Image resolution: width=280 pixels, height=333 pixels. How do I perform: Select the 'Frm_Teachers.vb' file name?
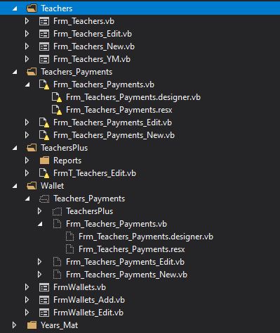pyautogui.click(x=84, y=21)
